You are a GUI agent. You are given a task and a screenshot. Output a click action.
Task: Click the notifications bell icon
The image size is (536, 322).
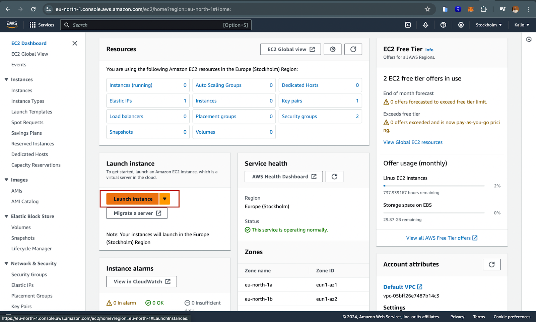(425, 25)
